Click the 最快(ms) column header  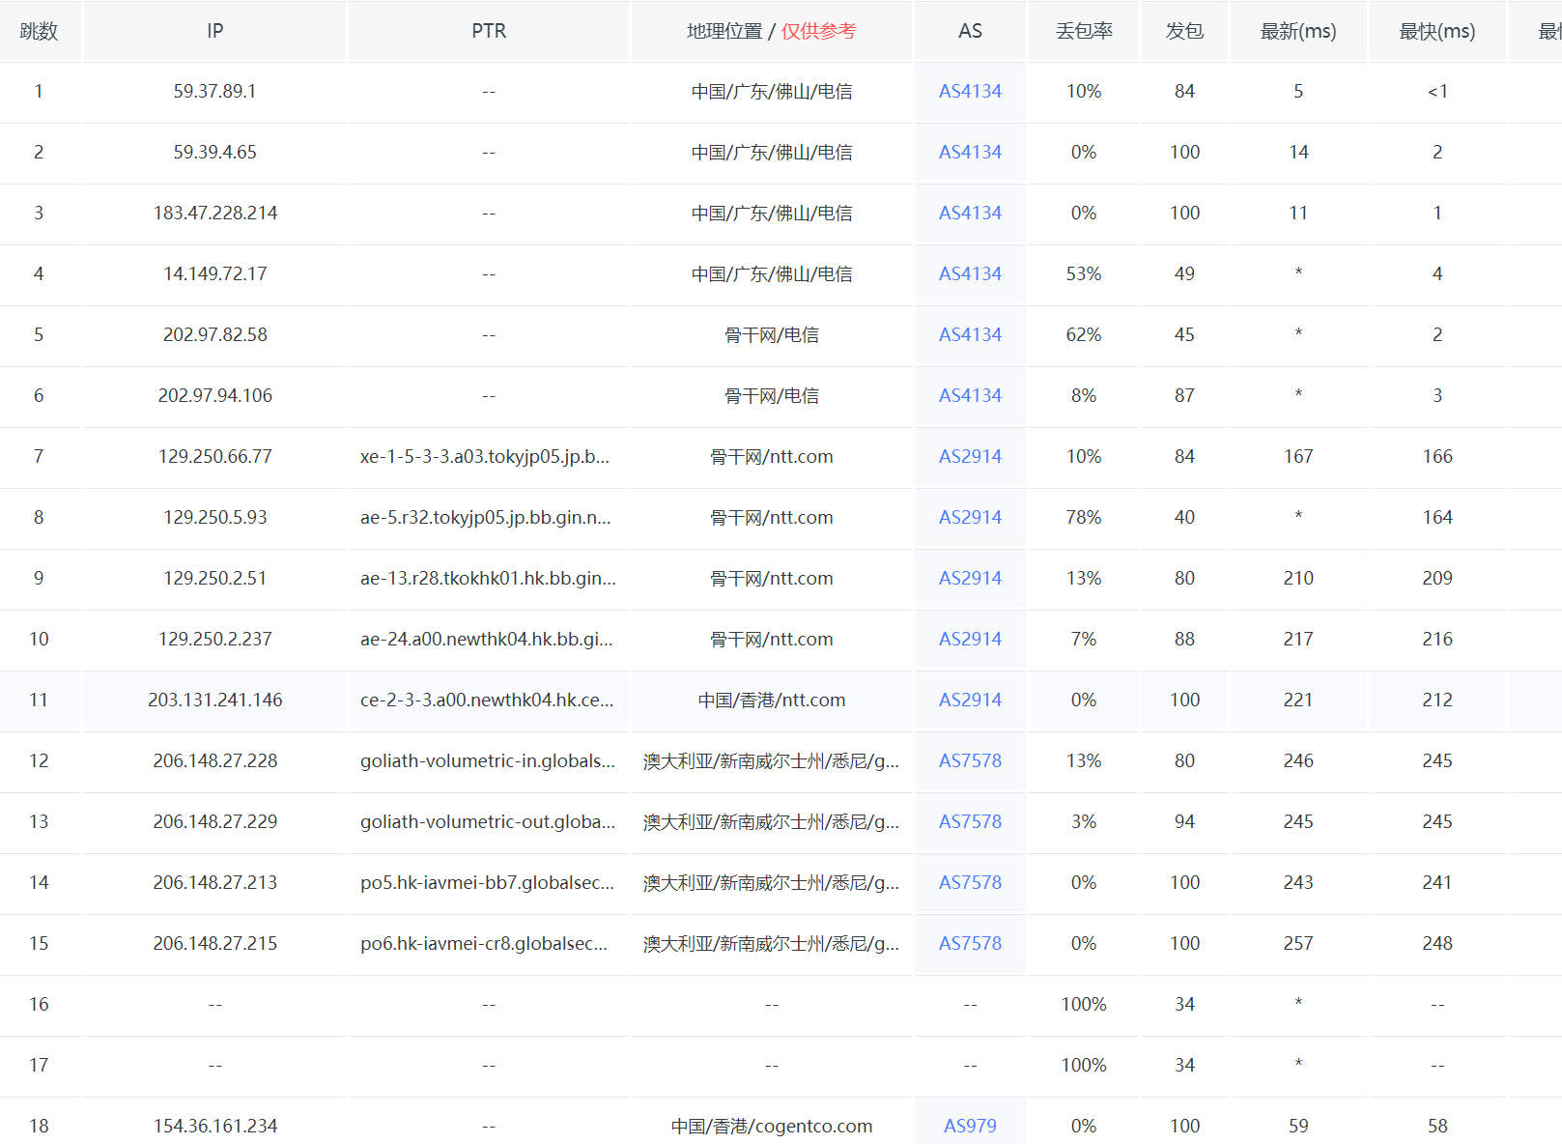(1436, 31)
